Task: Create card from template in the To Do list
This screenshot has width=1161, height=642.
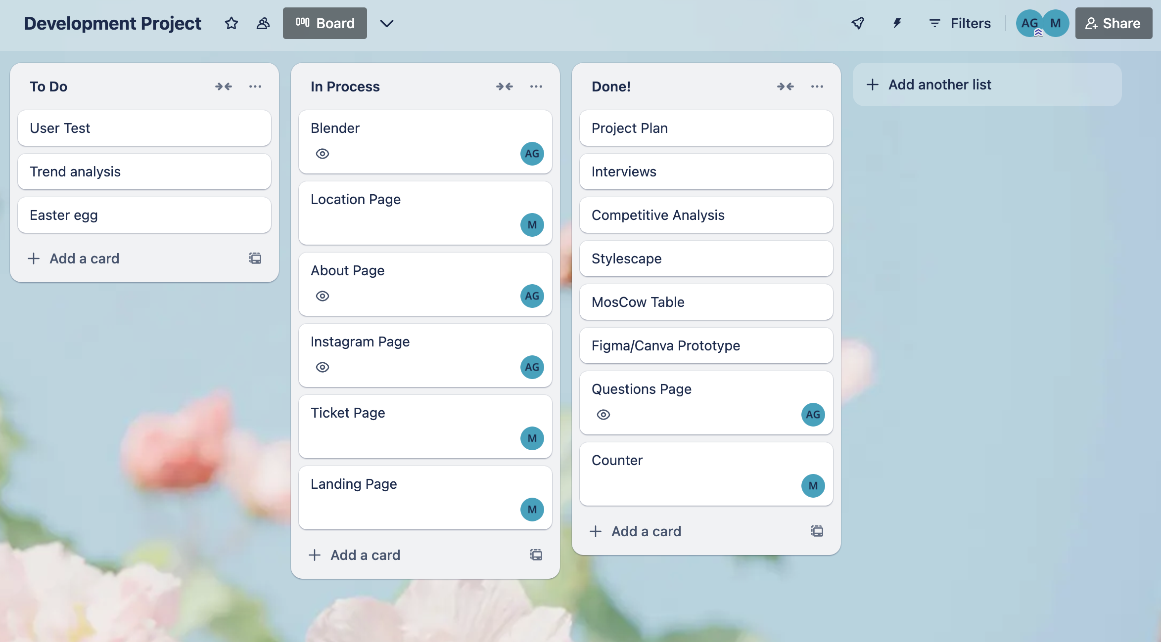Action: [255, 258]
